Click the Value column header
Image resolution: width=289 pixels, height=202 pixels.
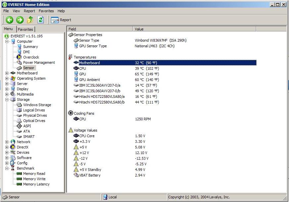(194, 29)
